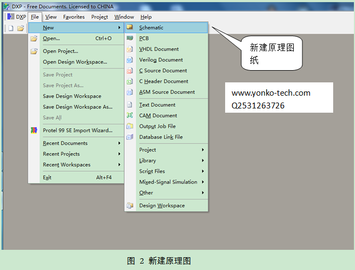This screenshot has height=270, width=355.
Task: Select Verilog Document entry
Action: [x=166, y=60]
